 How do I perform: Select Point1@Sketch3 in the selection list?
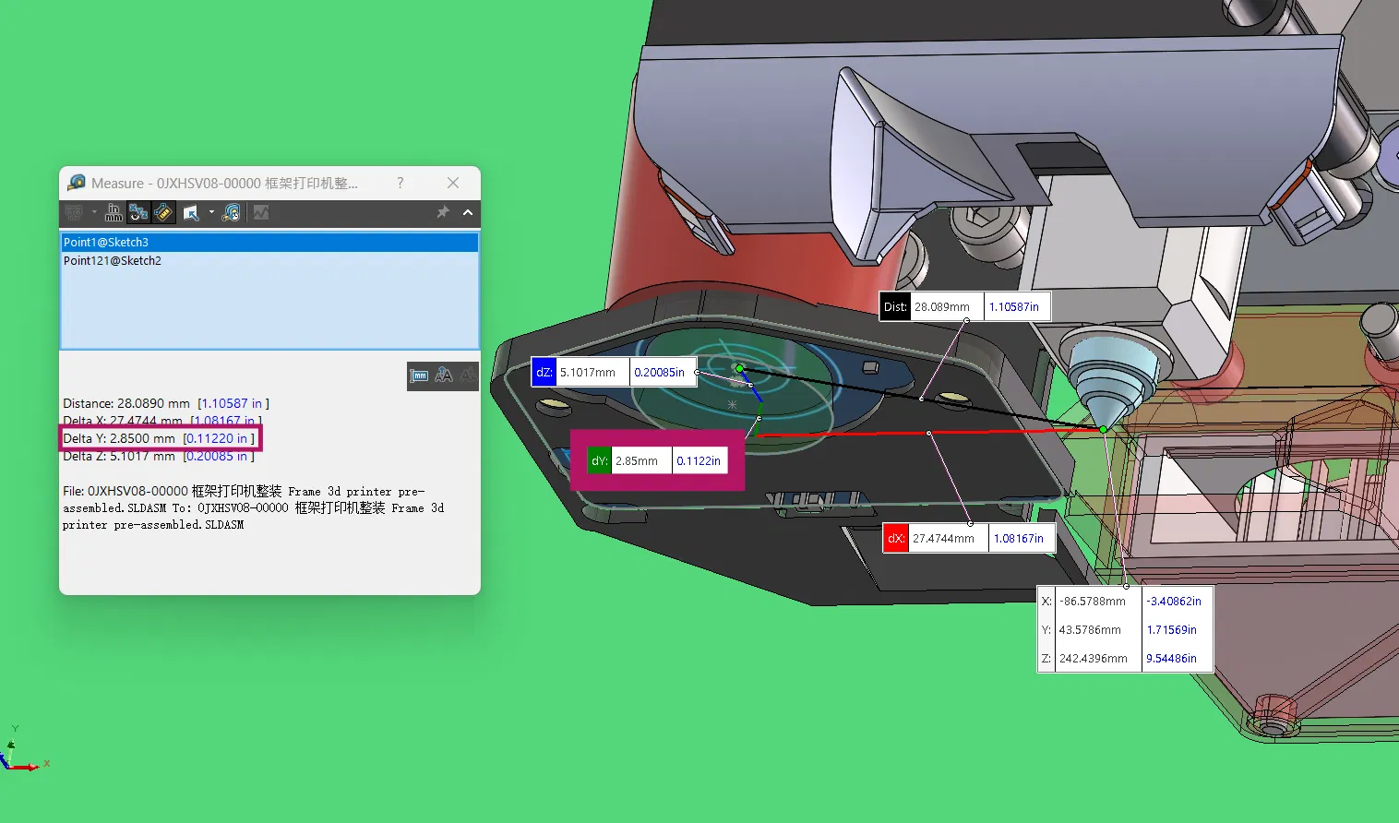269,243
